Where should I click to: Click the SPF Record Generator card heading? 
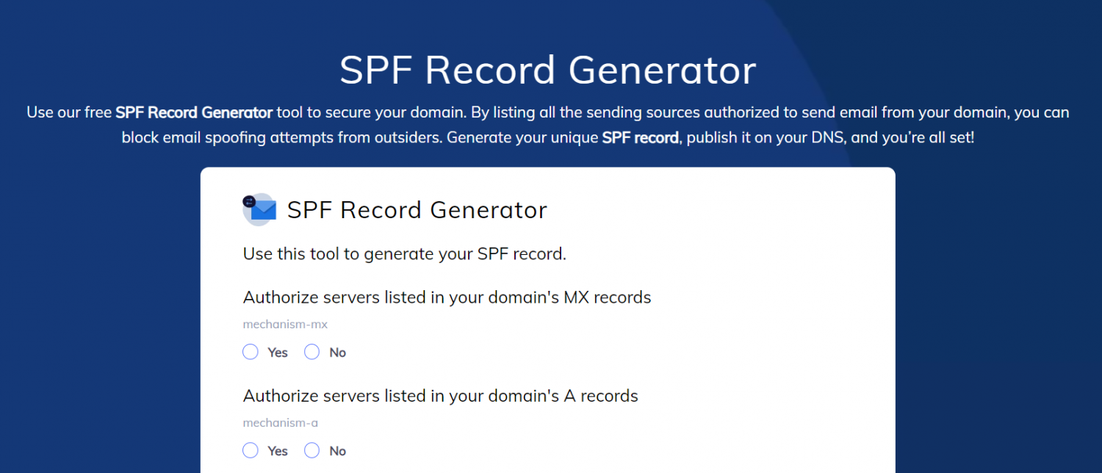coord(417,210)
